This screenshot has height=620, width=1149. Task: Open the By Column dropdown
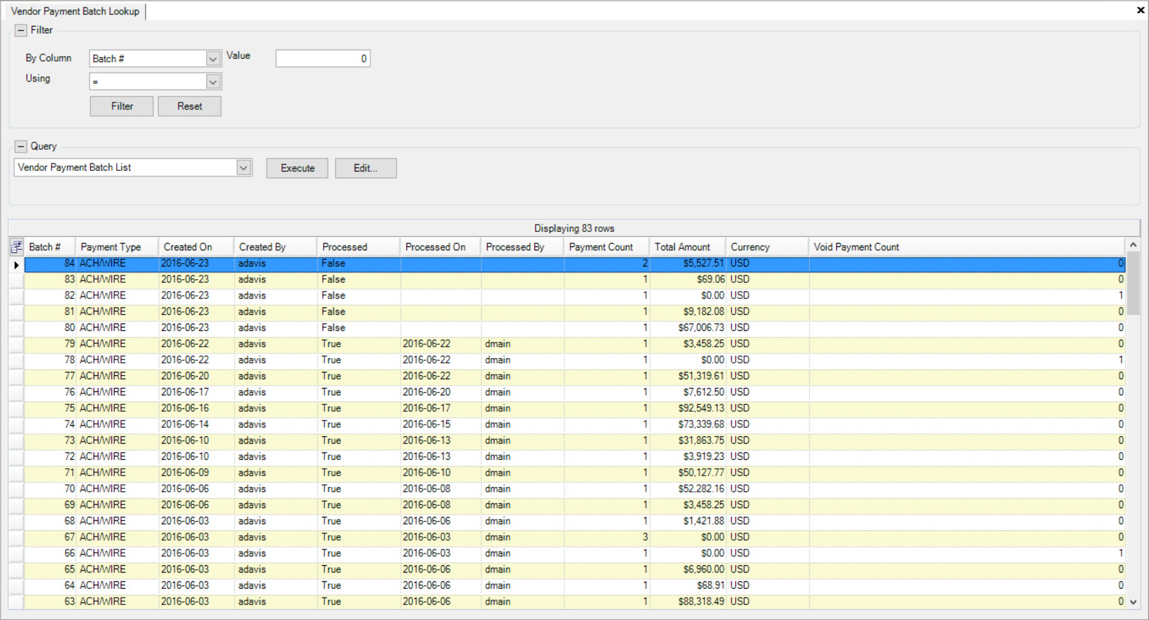[x=212, y=58]
